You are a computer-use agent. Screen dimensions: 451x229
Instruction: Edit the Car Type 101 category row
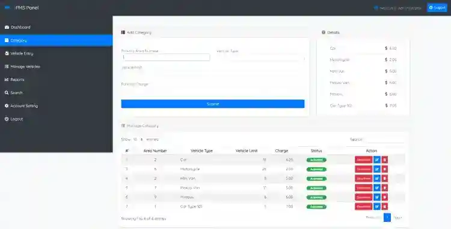pos(377,206)
